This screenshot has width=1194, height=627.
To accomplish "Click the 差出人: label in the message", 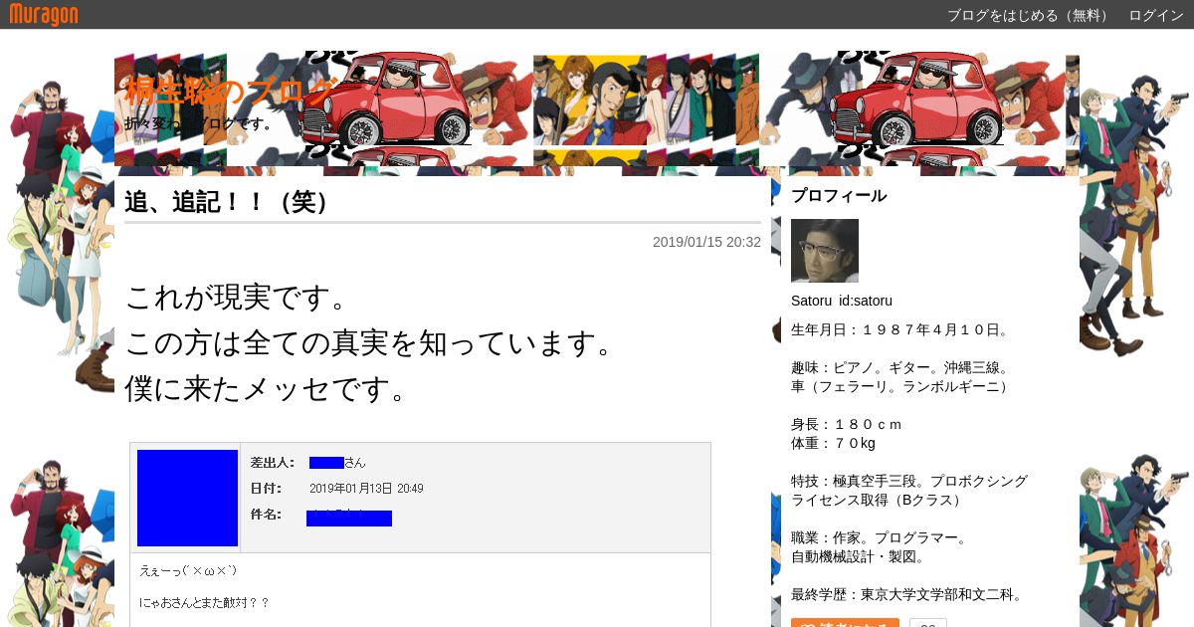I will point(272,463).
